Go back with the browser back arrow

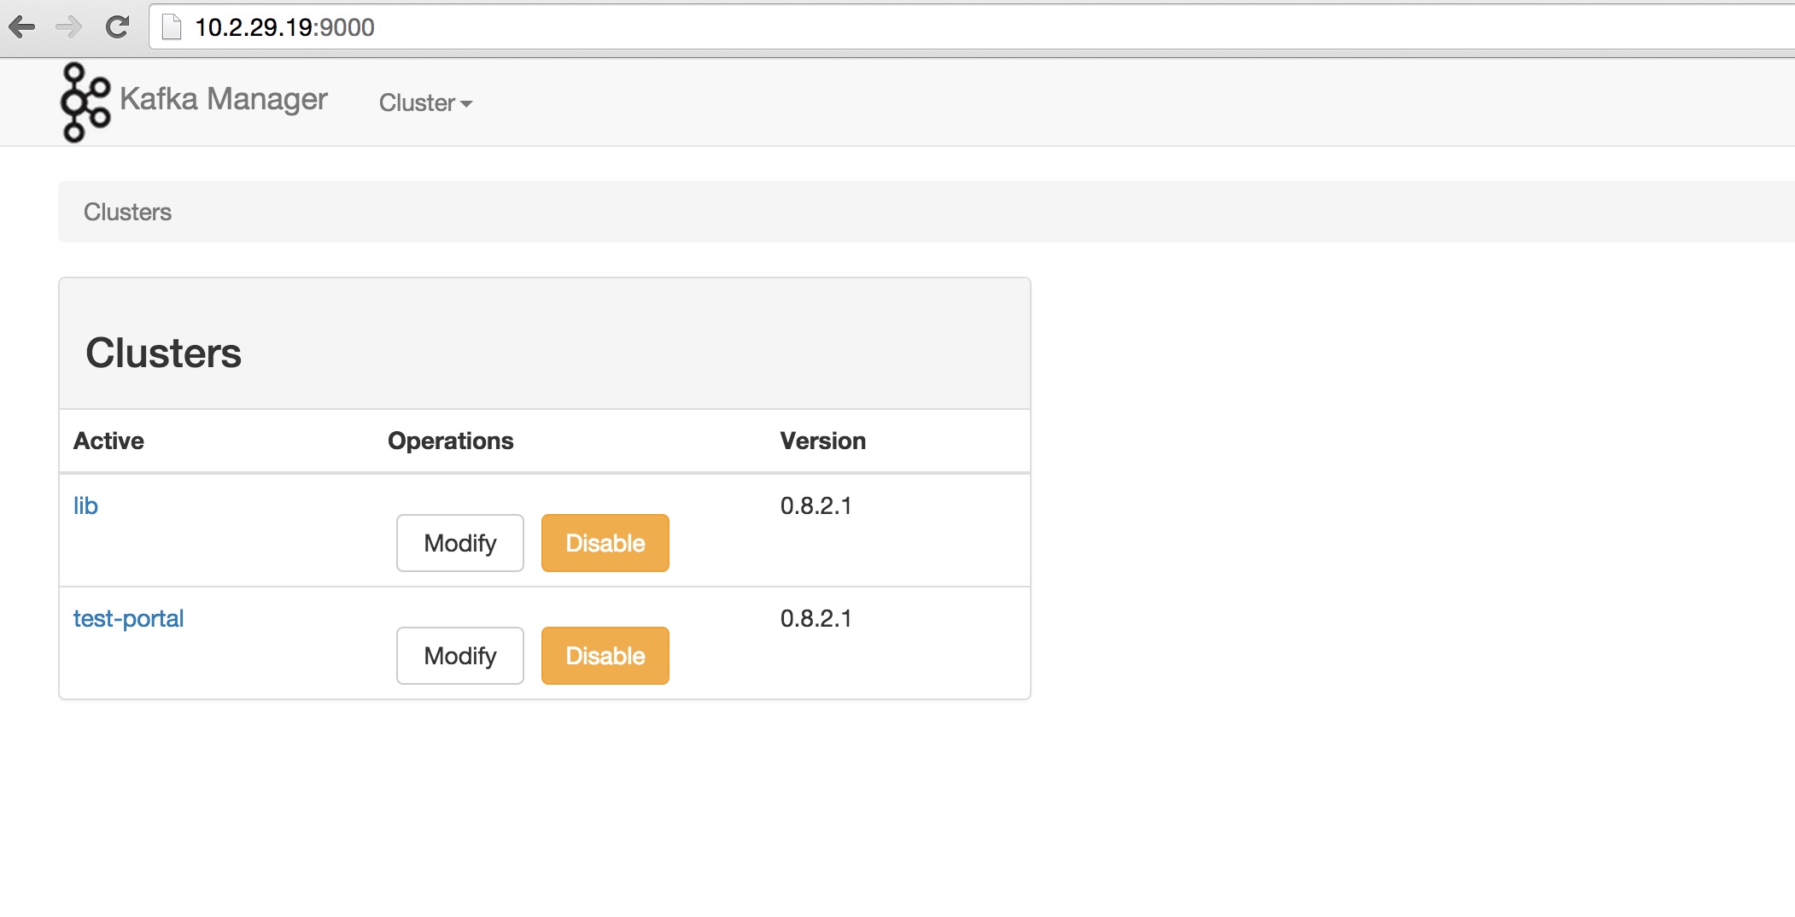(x=22, y=27)
